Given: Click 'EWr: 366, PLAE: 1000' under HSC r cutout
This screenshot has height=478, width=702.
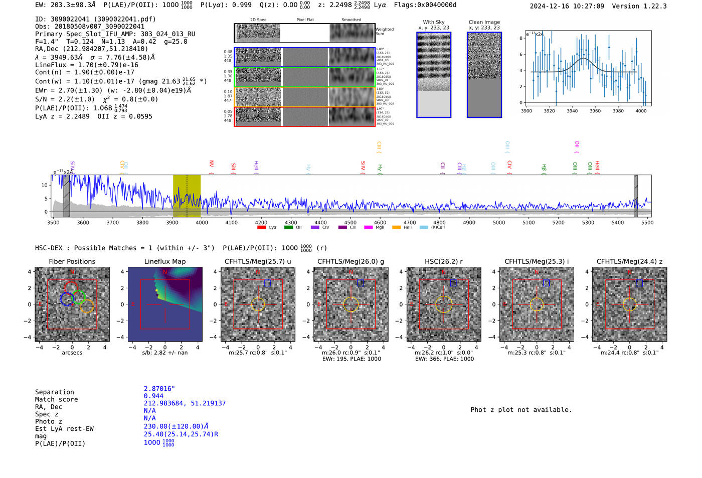Looking at the screenshot, I should (x=444, y=359).
